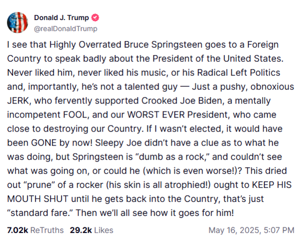Open the May 16, 2025 timestamp
This screenshot has height=237, width=301.
pos(251,230)
